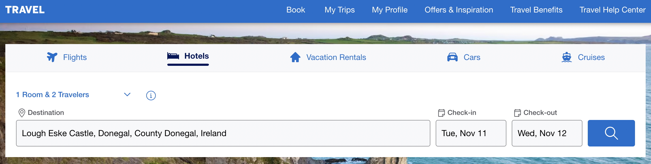Viewport: 651px width, 164px height.
Task: Click the car icon for Cars
Action: point(452,57)
